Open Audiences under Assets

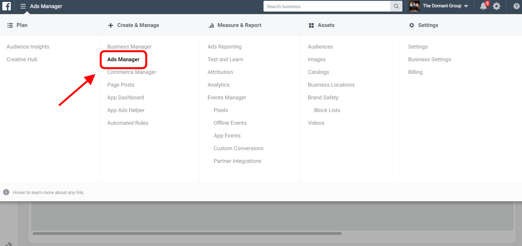[x=320, y=47]
